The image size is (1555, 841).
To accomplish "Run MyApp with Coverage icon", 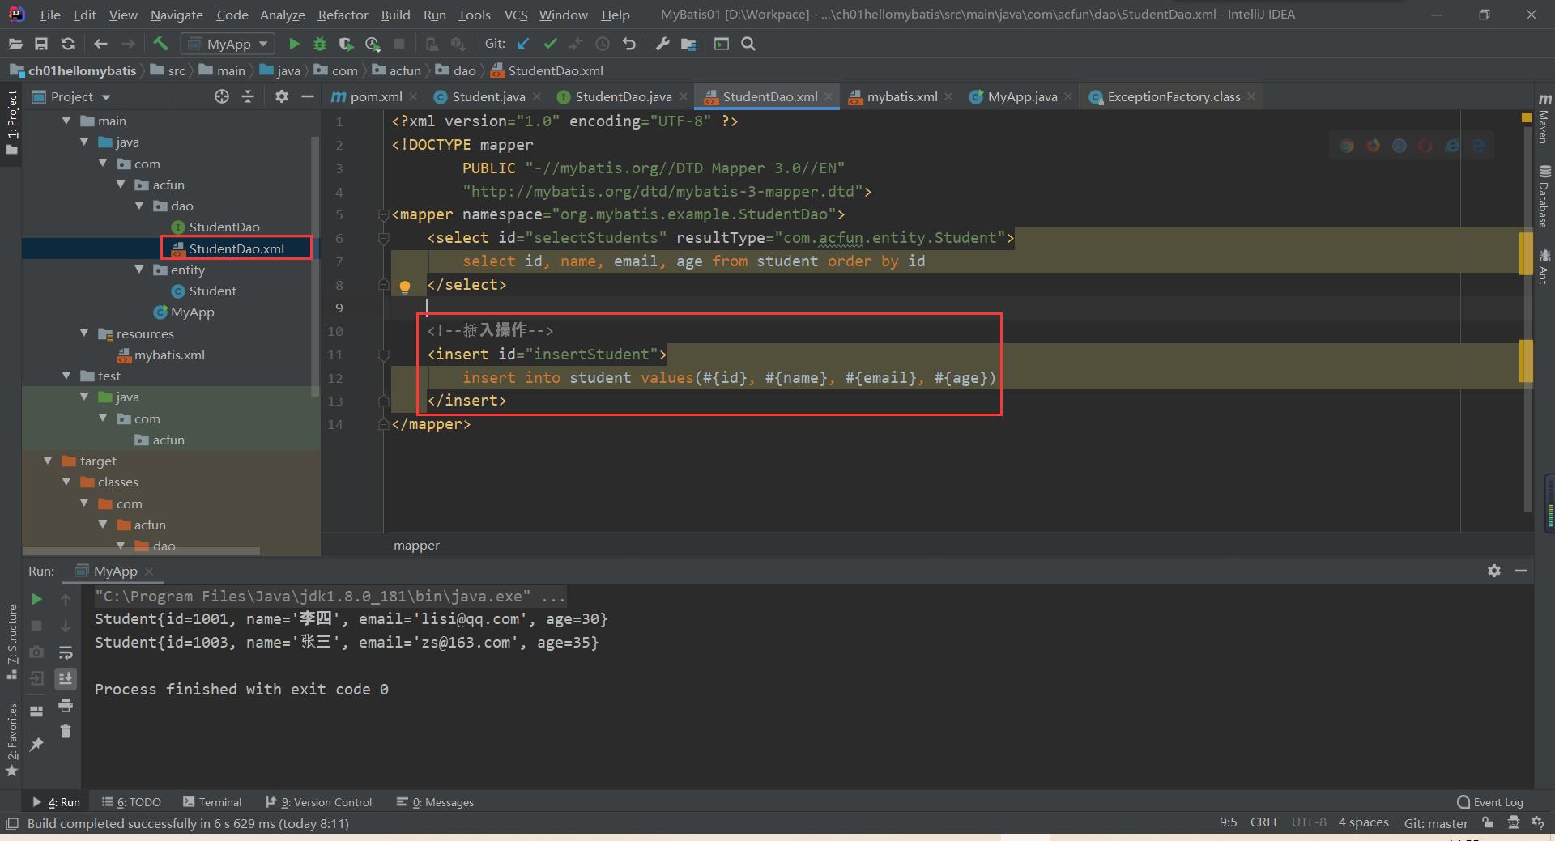I will coord(346,44).
